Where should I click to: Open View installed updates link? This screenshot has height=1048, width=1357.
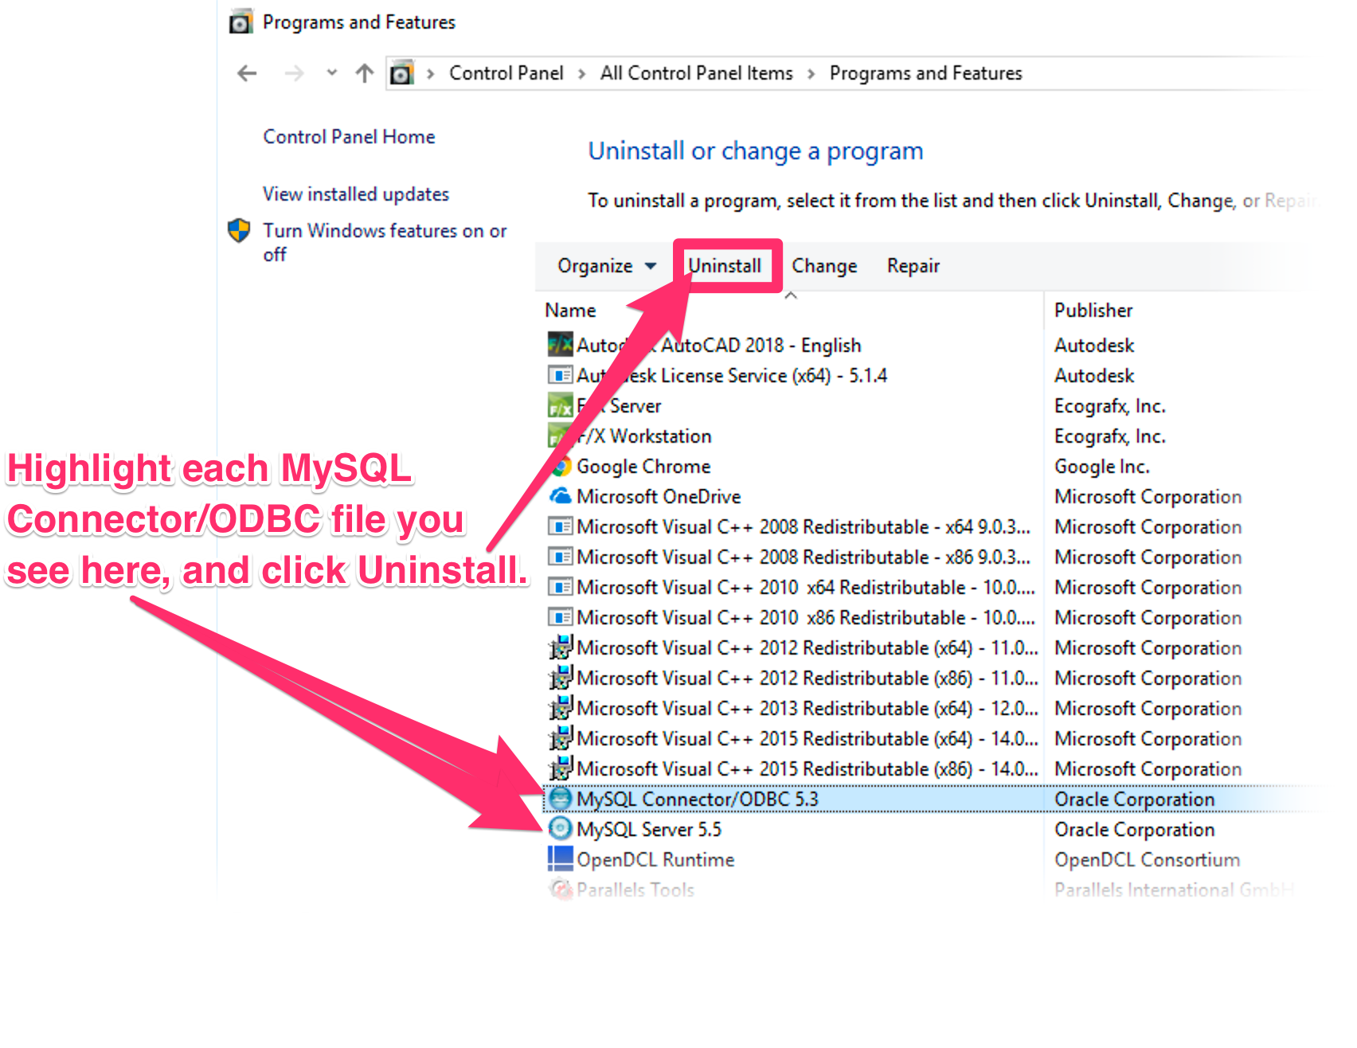click(355, 194)
